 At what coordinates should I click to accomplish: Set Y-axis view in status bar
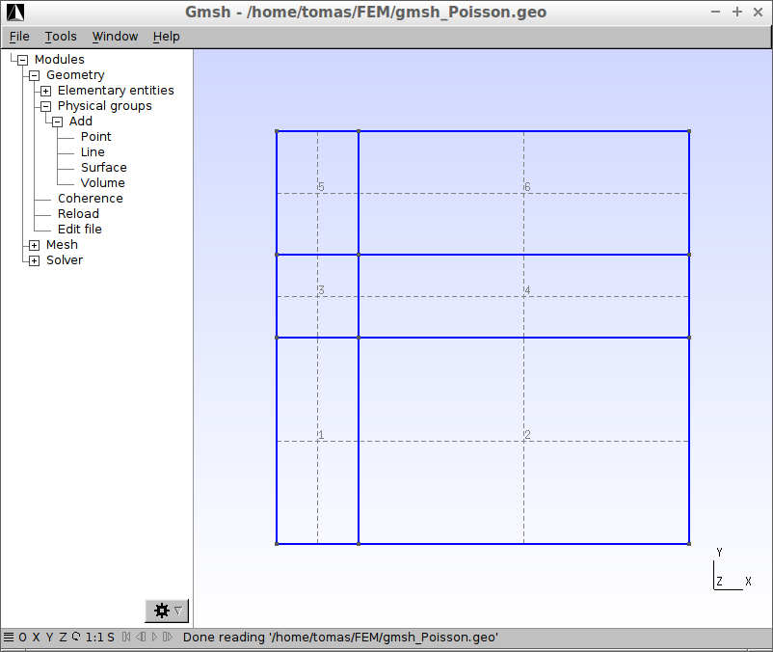[49, 638]
